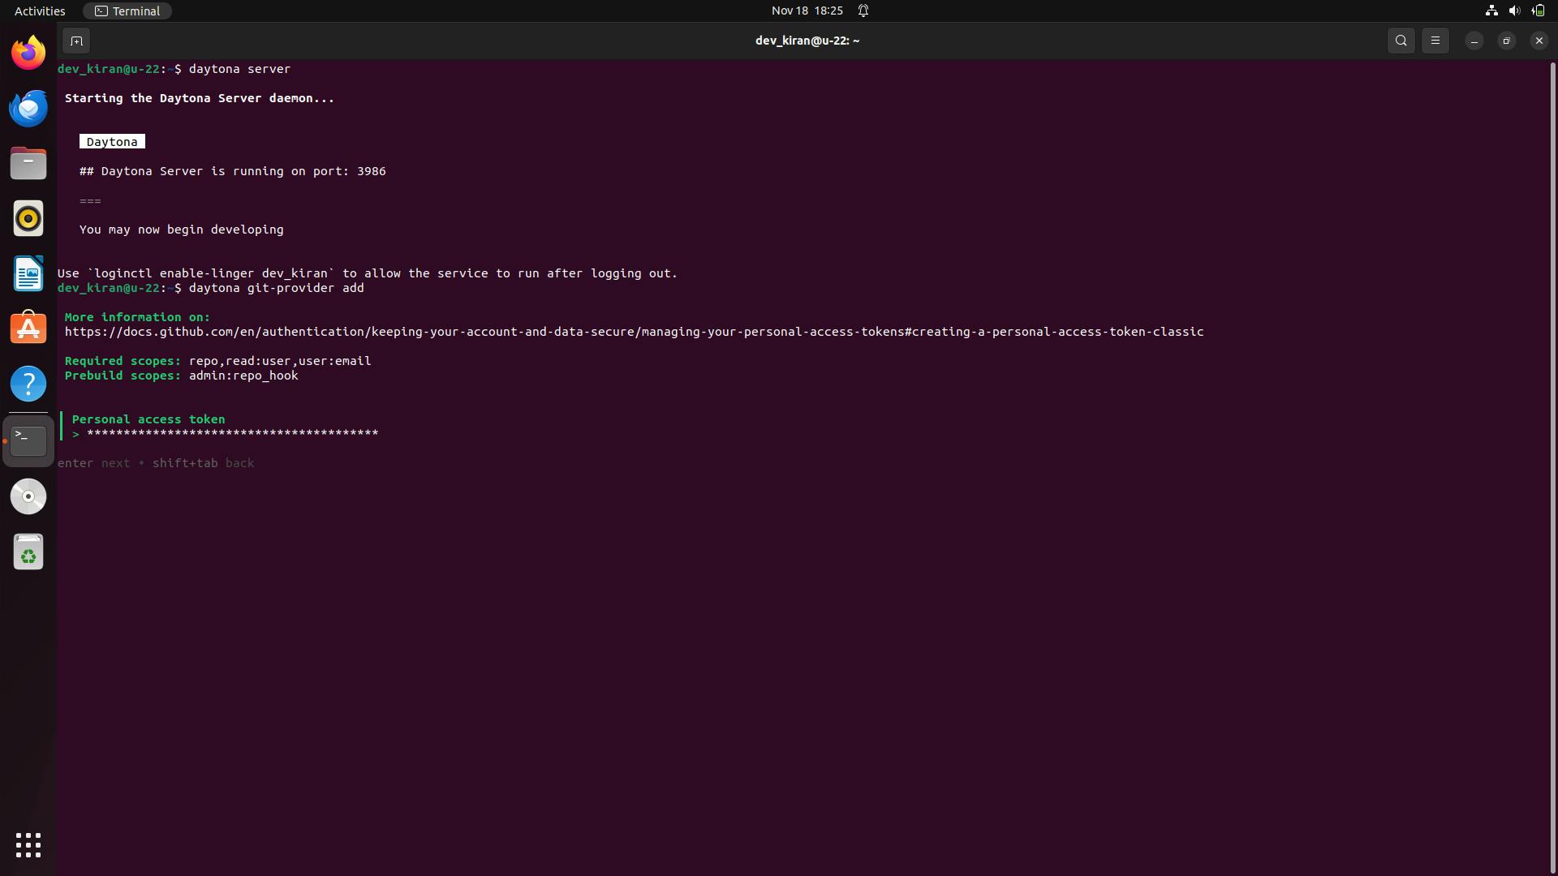The width and height of the screenshot is (1558, 876).
Task: Click the terminal vertical scrollbar
Action: click(1553, 466)
